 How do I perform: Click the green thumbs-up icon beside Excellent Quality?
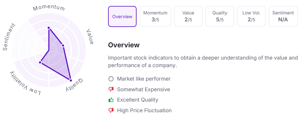click(111, 100)
